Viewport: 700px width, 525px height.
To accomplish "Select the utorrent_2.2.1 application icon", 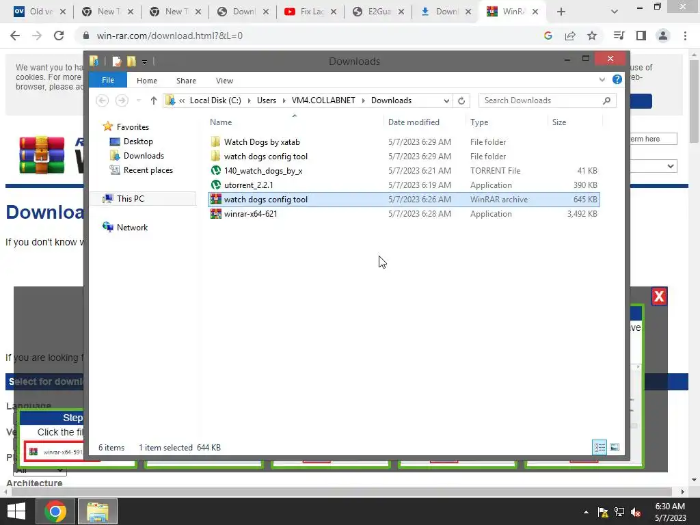I will click(x=215, y=185).
